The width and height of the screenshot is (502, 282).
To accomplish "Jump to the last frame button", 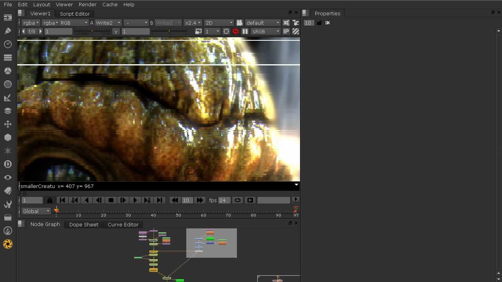I will pyautogui.click(x=160, y=200).
